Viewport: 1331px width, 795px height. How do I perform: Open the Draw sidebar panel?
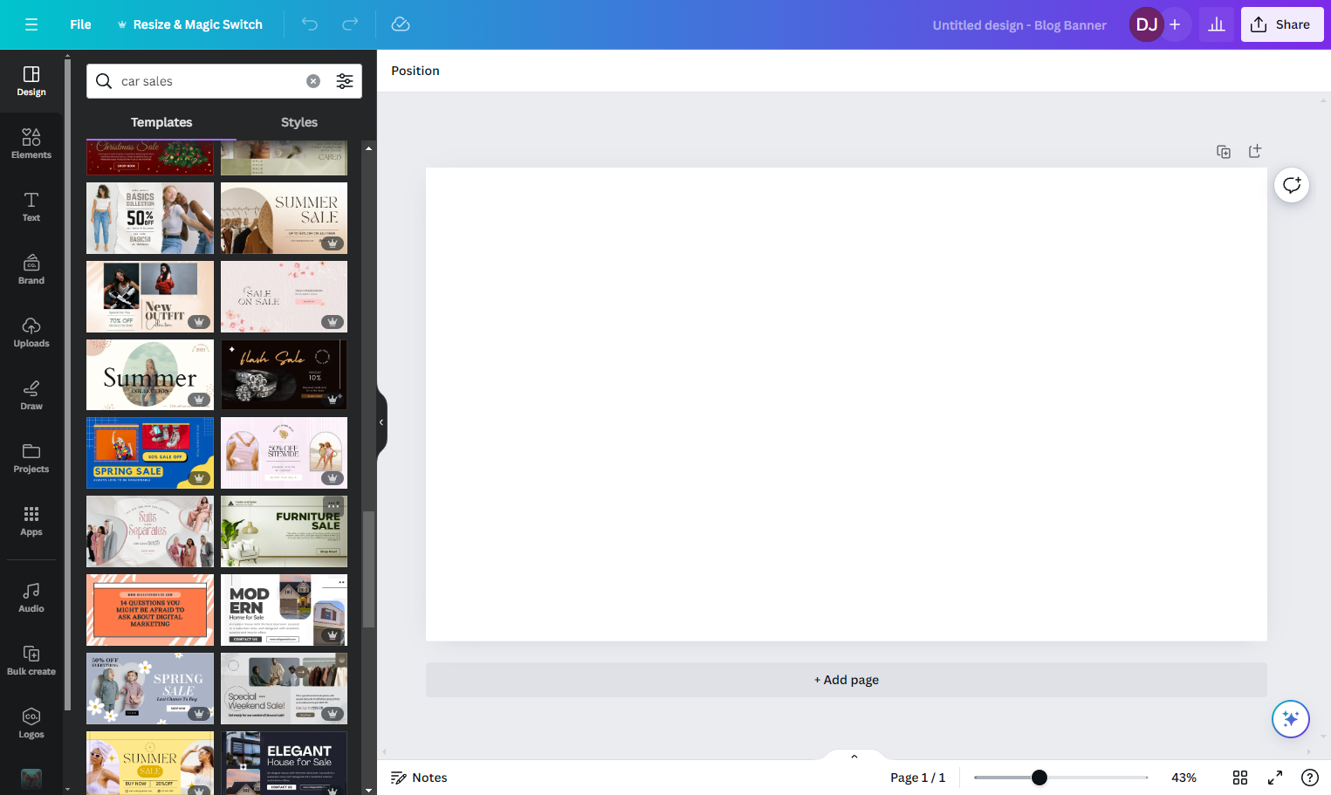coord(31,395)
